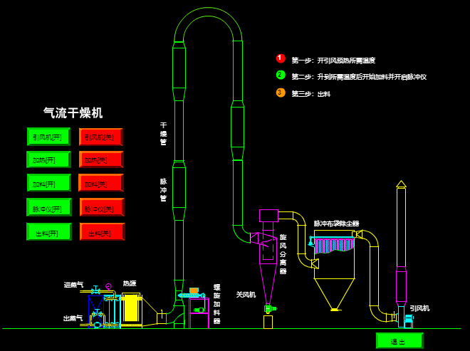Click the 第一步 instruction text
The height and width of the screenshot is (351, 470).
pyautogui.click(x=333, y=61)
